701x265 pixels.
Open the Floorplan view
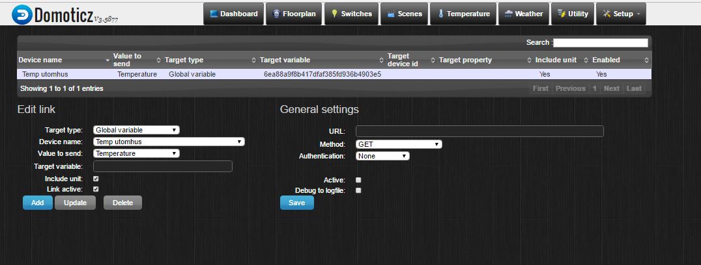293,14
